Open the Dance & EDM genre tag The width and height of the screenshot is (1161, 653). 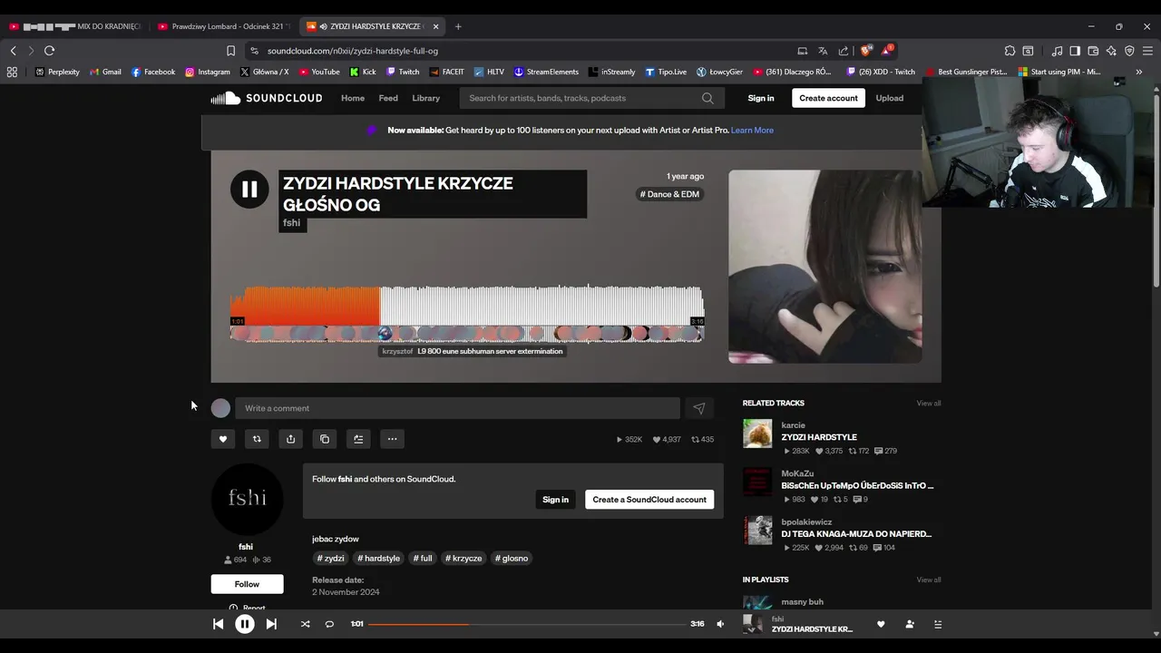point(669,194)
